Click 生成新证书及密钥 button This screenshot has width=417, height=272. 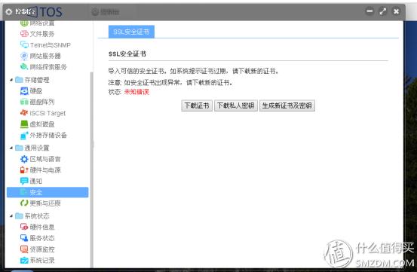[x=287, y=105]
